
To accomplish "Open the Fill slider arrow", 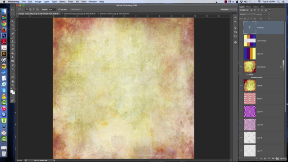I will 269,19.
